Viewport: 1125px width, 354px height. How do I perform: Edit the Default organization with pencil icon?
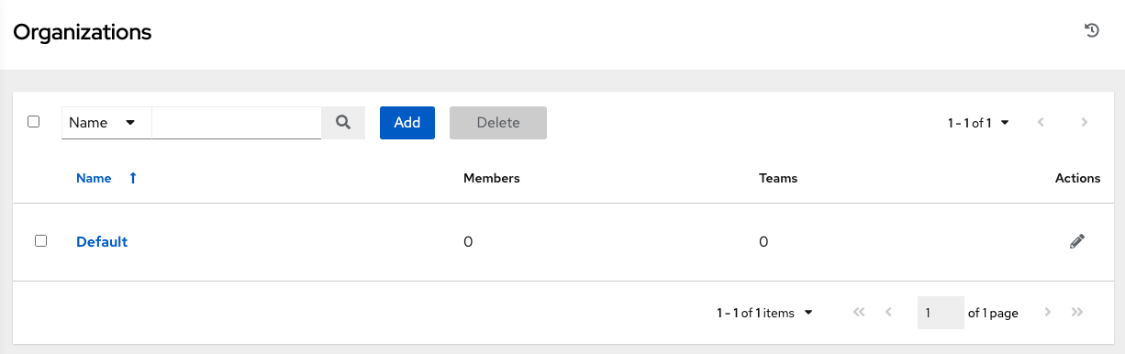pos(1077,241)
